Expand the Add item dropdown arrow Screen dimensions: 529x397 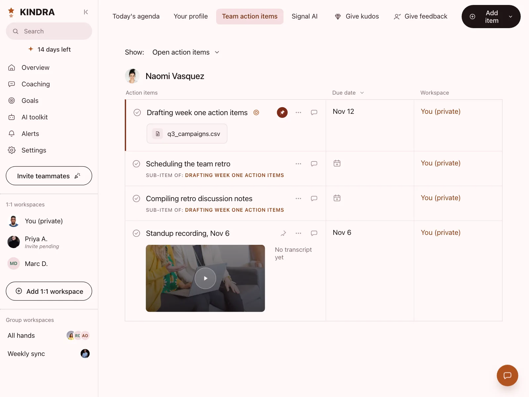click(x=510, y=17)
